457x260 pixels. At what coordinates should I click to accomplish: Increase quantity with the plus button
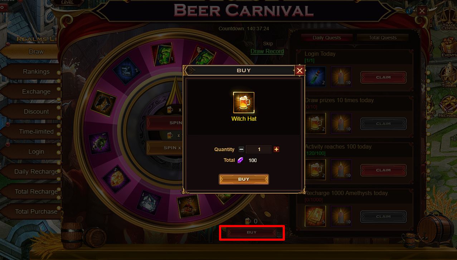click(276, 149)
